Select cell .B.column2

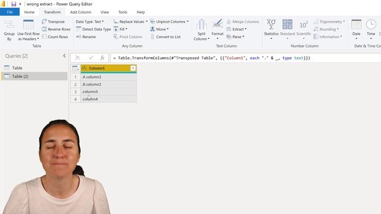pos(108,84)
